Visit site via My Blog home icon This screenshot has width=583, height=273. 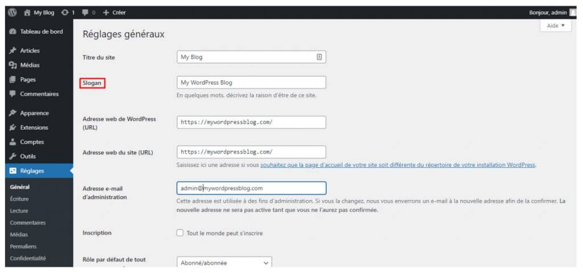(x=27, y=13)
